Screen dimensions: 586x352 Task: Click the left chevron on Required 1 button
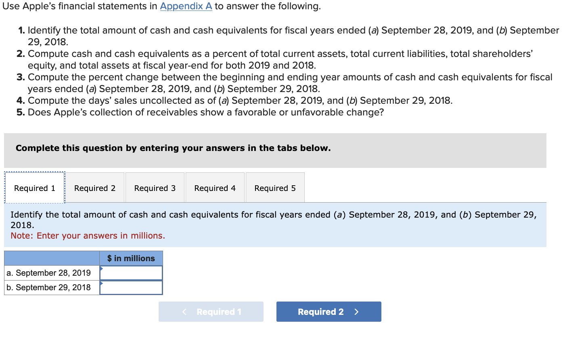[x=184, y=311]
